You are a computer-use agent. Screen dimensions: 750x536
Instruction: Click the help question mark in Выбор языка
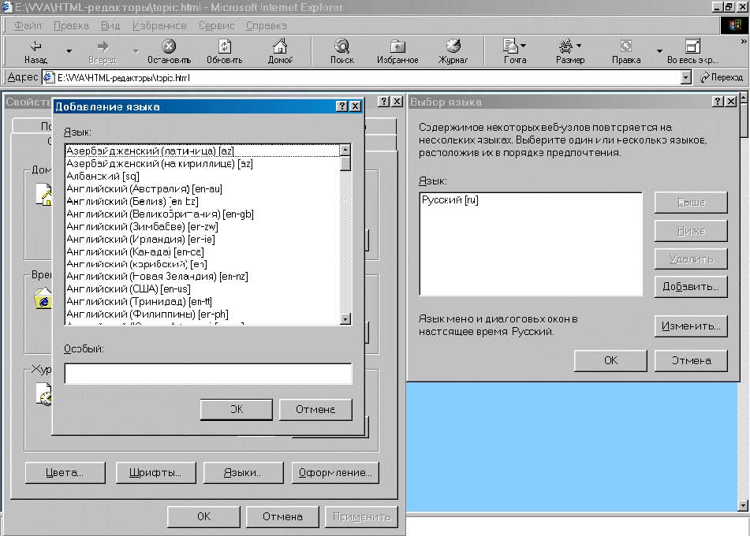tap(718, 102)
